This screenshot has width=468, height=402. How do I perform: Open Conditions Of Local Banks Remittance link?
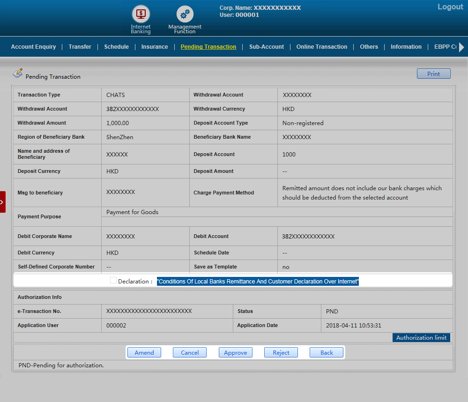258,282
